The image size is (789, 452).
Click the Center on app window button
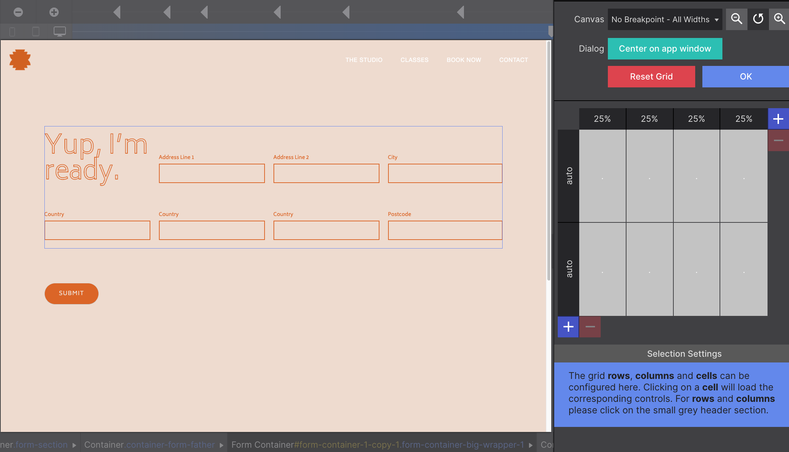665,48
